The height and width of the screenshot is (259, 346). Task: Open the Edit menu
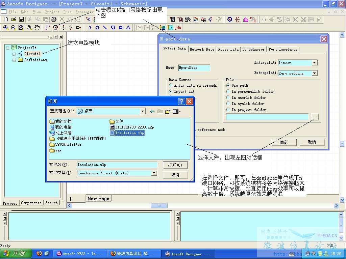click(25, 12)
